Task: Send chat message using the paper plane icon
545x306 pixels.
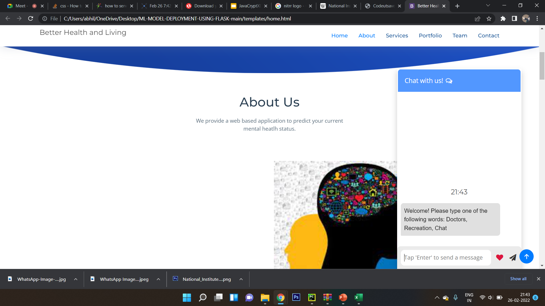Action: pyautogui.click(x=512, y=257)
